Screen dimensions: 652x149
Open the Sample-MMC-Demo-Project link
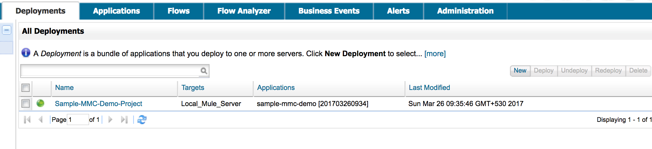(98, 104)
